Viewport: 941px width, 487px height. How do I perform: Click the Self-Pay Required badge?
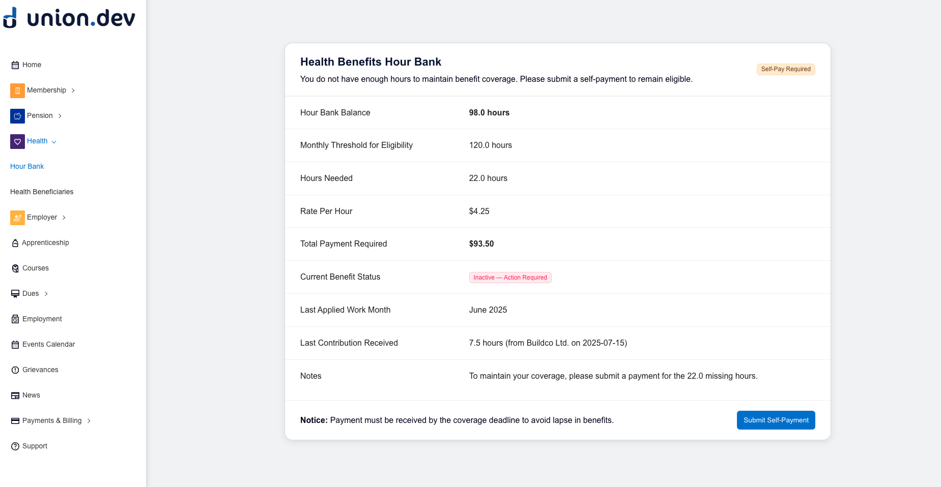point(785,69)
